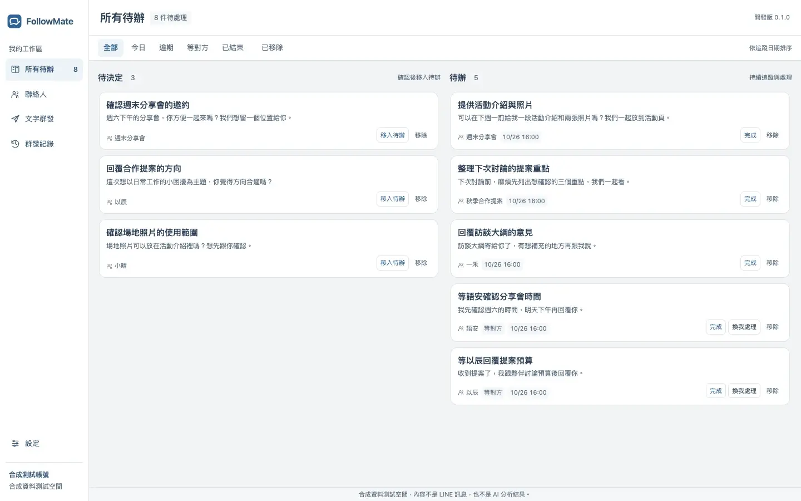Open 聯絡人 in the sidebar
The height and width of the screenshot is (501, 801).
point(44,95)
